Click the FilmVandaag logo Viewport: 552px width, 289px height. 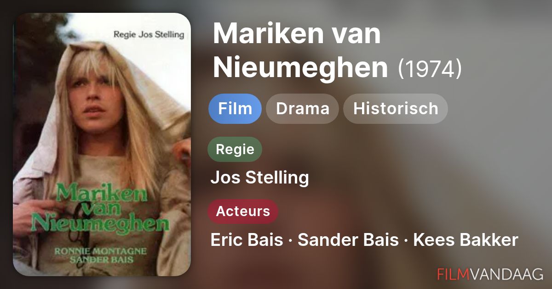[x=490, y=274]
